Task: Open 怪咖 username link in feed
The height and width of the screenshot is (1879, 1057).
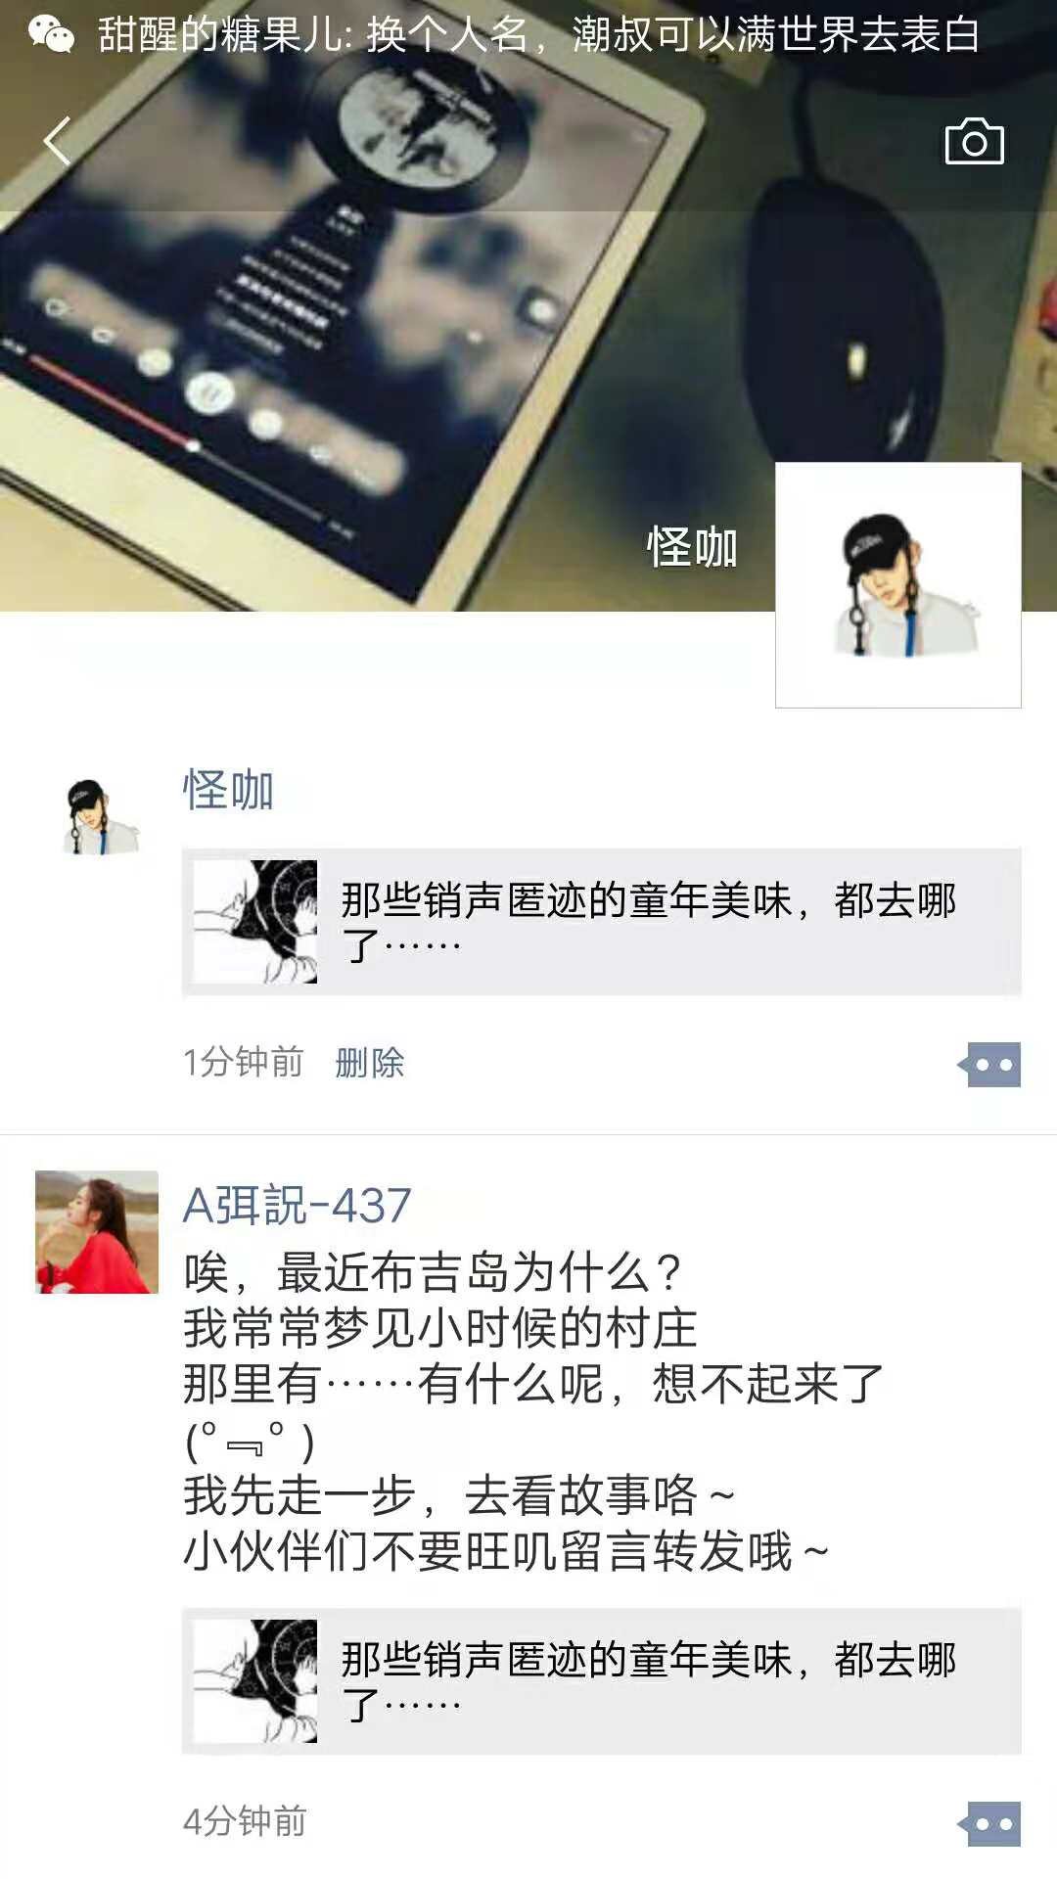Action: [x=228, y=791]
